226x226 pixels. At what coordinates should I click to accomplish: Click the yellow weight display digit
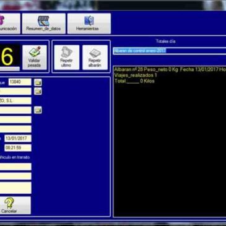tap(7, 56)
